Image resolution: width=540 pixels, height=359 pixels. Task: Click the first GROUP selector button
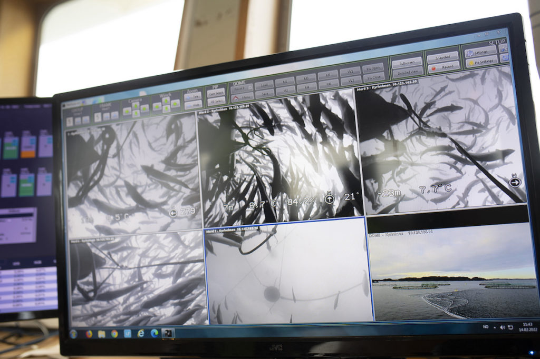pyautogui.click(x=70, y=122)
